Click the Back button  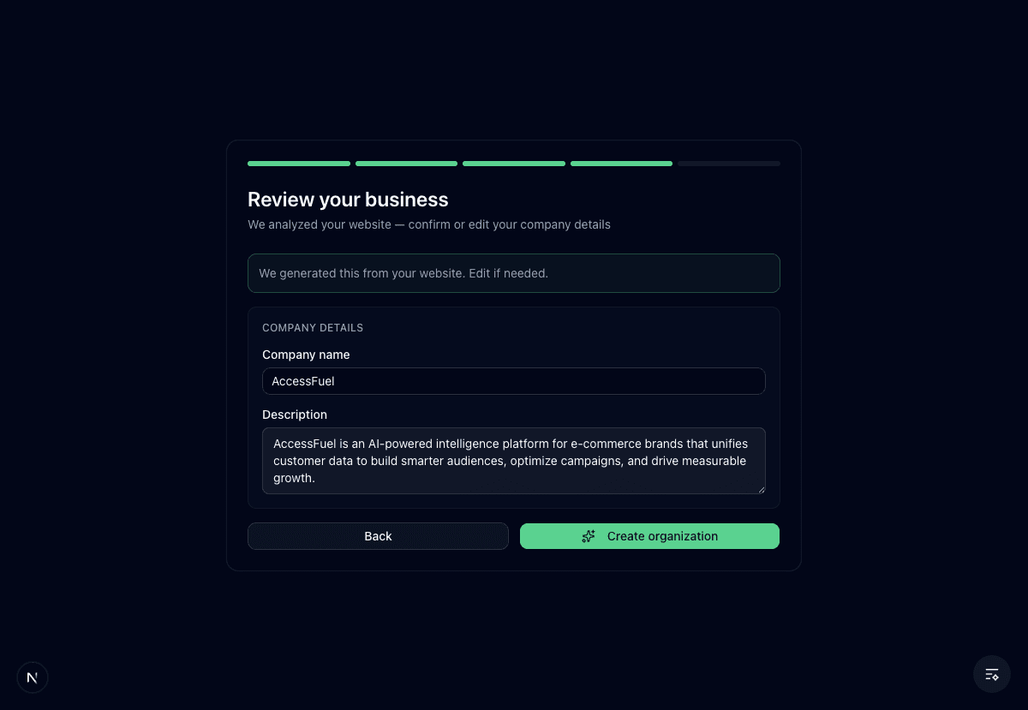378,536
